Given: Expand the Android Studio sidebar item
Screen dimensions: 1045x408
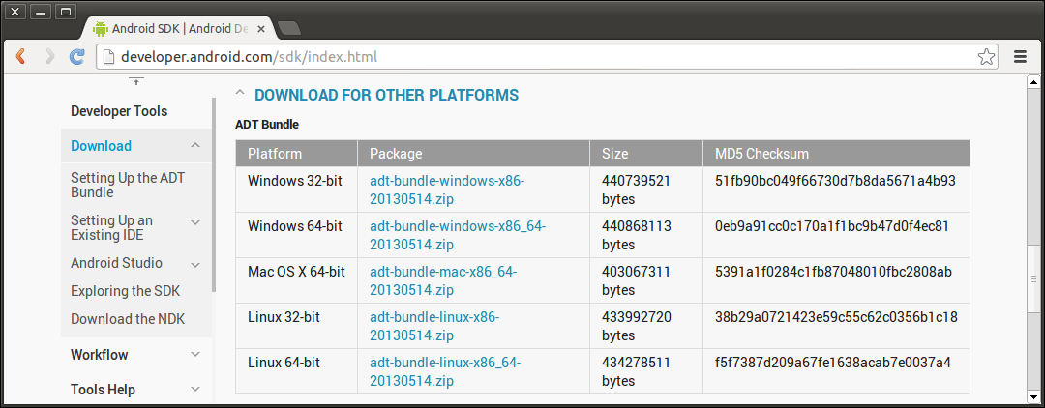Looking at the screenshot, I should coord(195,264).
